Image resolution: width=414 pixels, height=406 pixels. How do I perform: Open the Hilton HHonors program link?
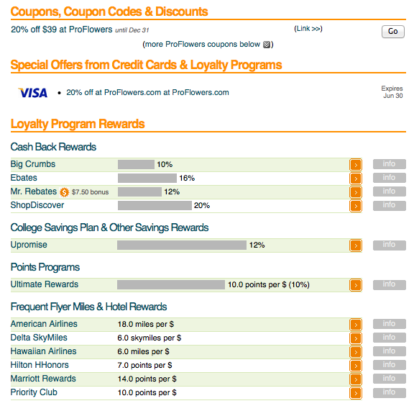pyautogui.click(x=40, y=365)
